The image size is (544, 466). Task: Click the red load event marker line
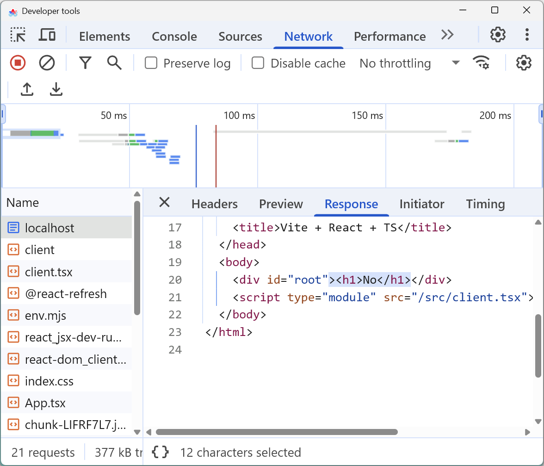coord(216,156)
